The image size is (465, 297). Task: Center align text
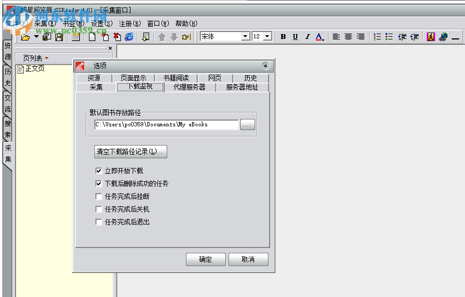coord(348,37)
